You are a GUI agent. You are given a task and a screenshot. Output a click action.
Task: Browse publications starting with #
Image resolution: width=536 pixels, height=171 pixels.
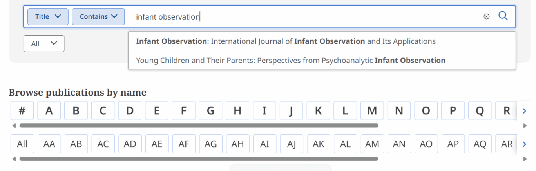(22, 111)
